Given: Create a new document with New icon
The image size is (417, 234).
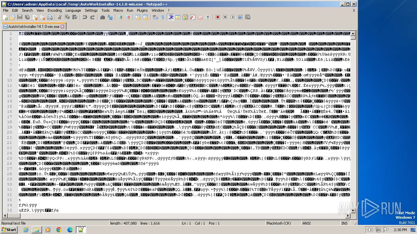Looking at the screenshot, I should (x=5, y=17).
